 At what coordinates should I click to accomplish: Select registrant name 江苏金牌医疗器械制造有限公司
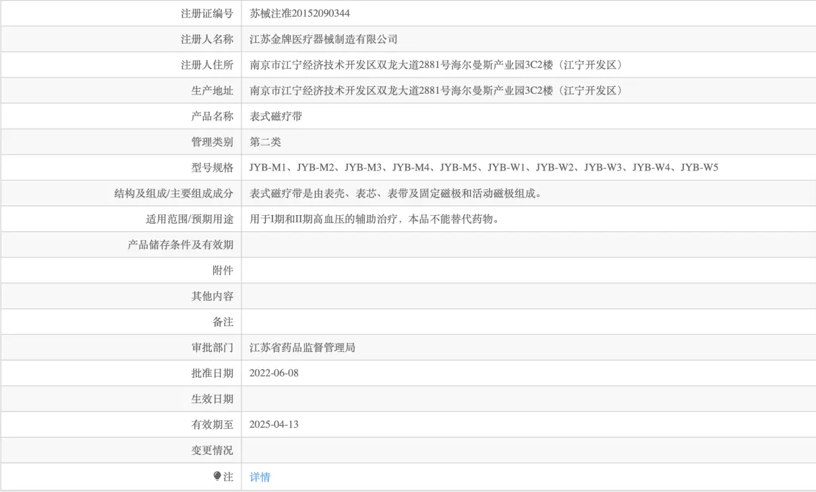[x=324, y=39]
